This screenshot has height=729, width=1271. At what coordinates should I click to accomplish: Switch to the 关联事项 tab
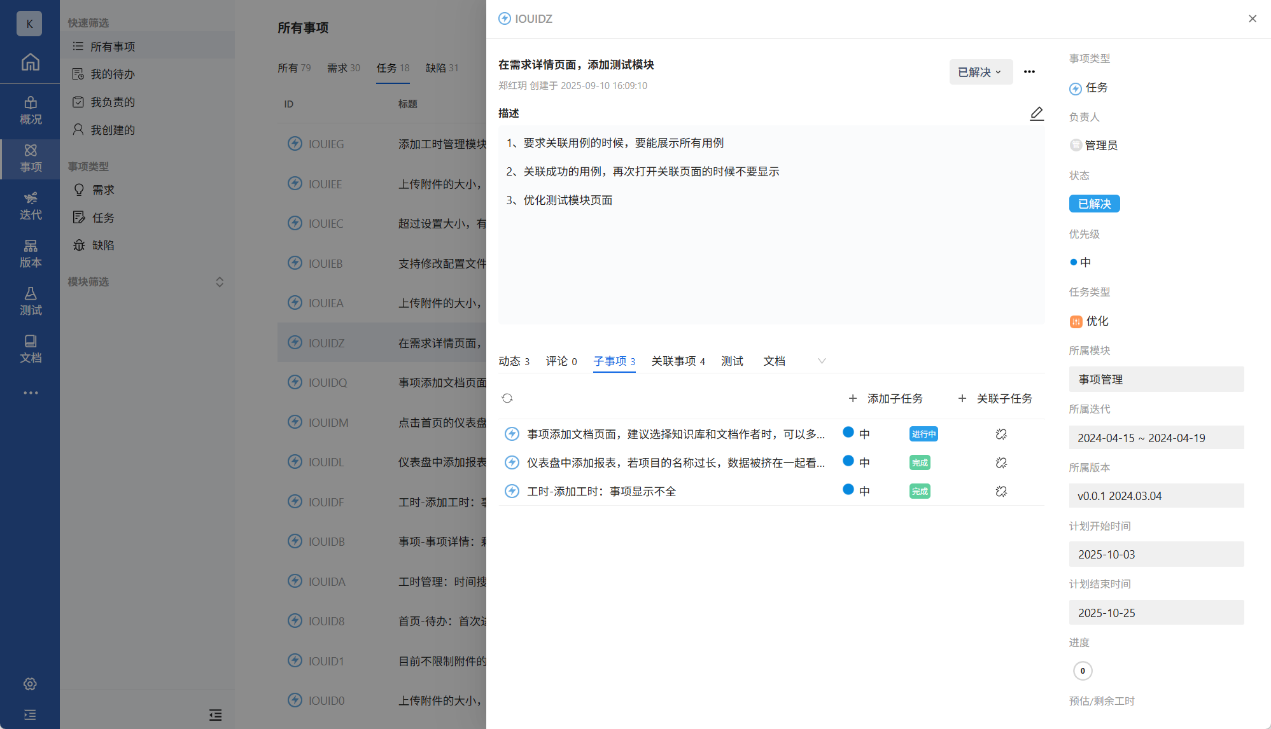pos(678,361)
